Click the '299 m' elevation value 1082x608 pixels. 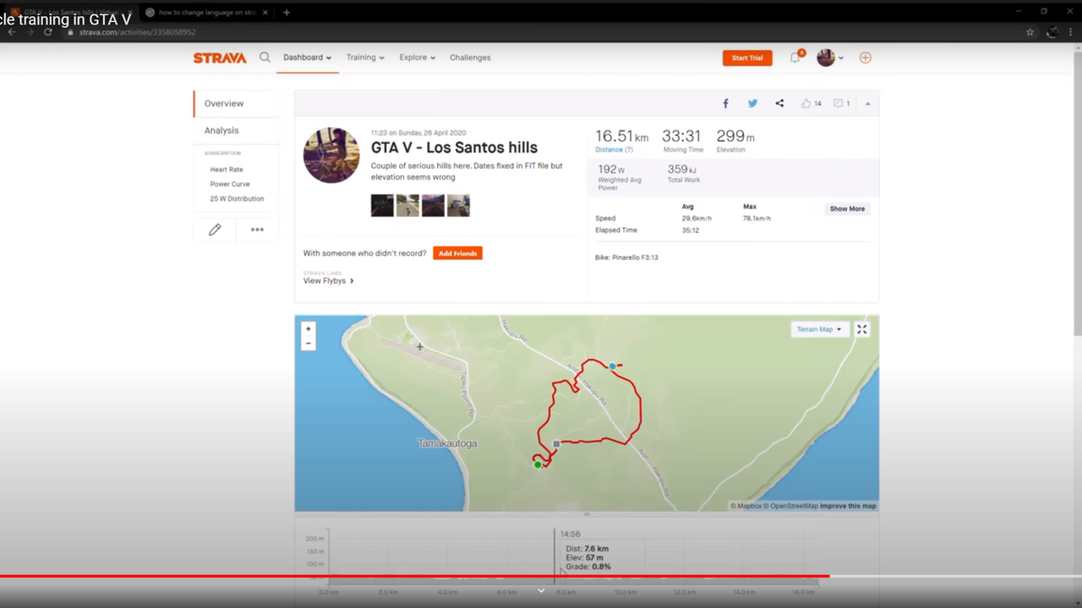[735, 136]
